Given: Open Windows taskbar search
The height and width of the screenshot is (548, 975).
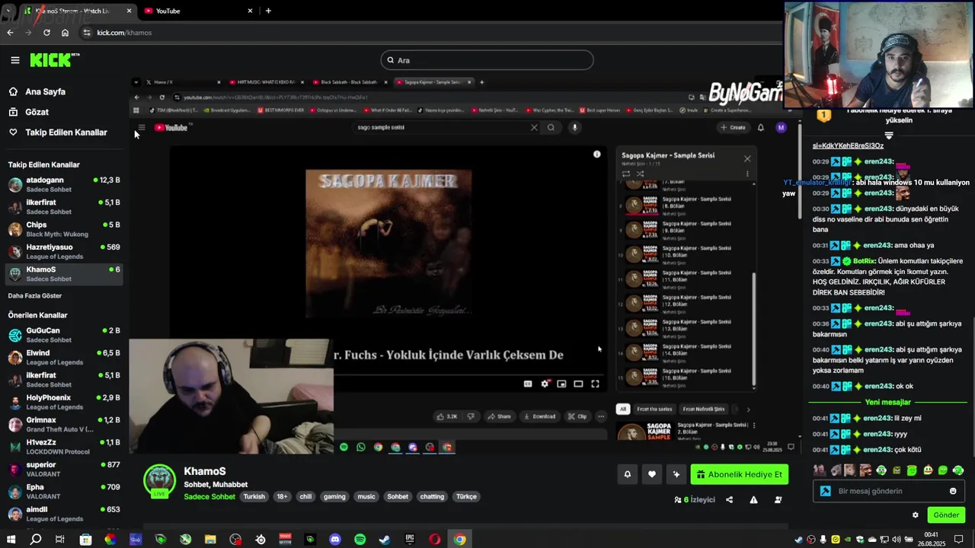Looking at the screenshot, I should pyautogui.click(x=35, y=540).
